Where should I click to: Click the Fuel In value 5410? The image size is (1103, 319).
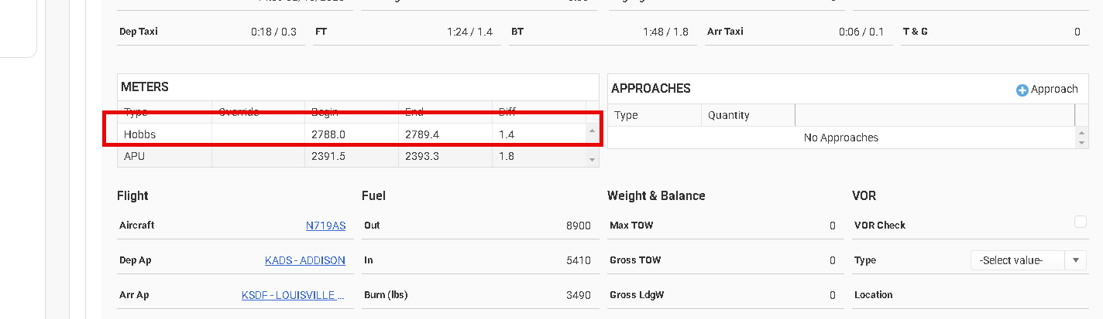(578, 260)
